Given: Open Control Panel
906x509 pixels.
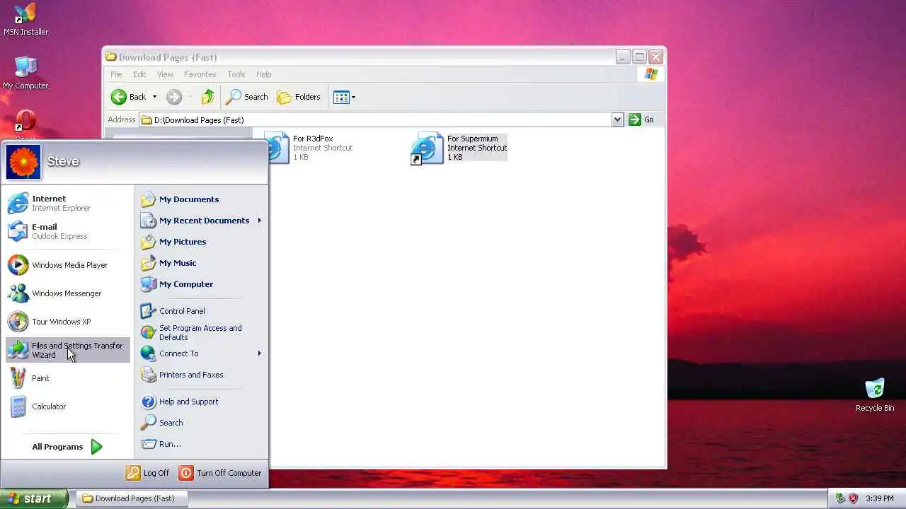Looking at the screenshot, I should [201, 311].
